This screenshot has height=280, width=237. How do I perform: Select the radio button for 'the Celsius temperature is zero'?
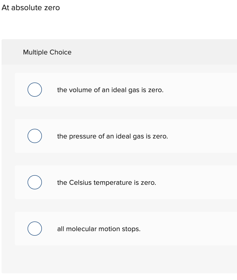pyautogui.click(x=34, y=182)
